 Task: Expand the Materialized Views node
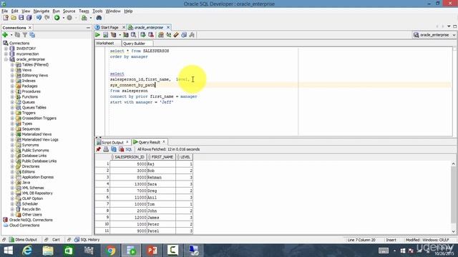coord(12,134)
